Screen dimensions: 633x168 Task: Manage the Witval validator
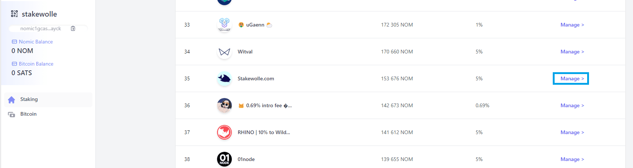pos(572,52)
